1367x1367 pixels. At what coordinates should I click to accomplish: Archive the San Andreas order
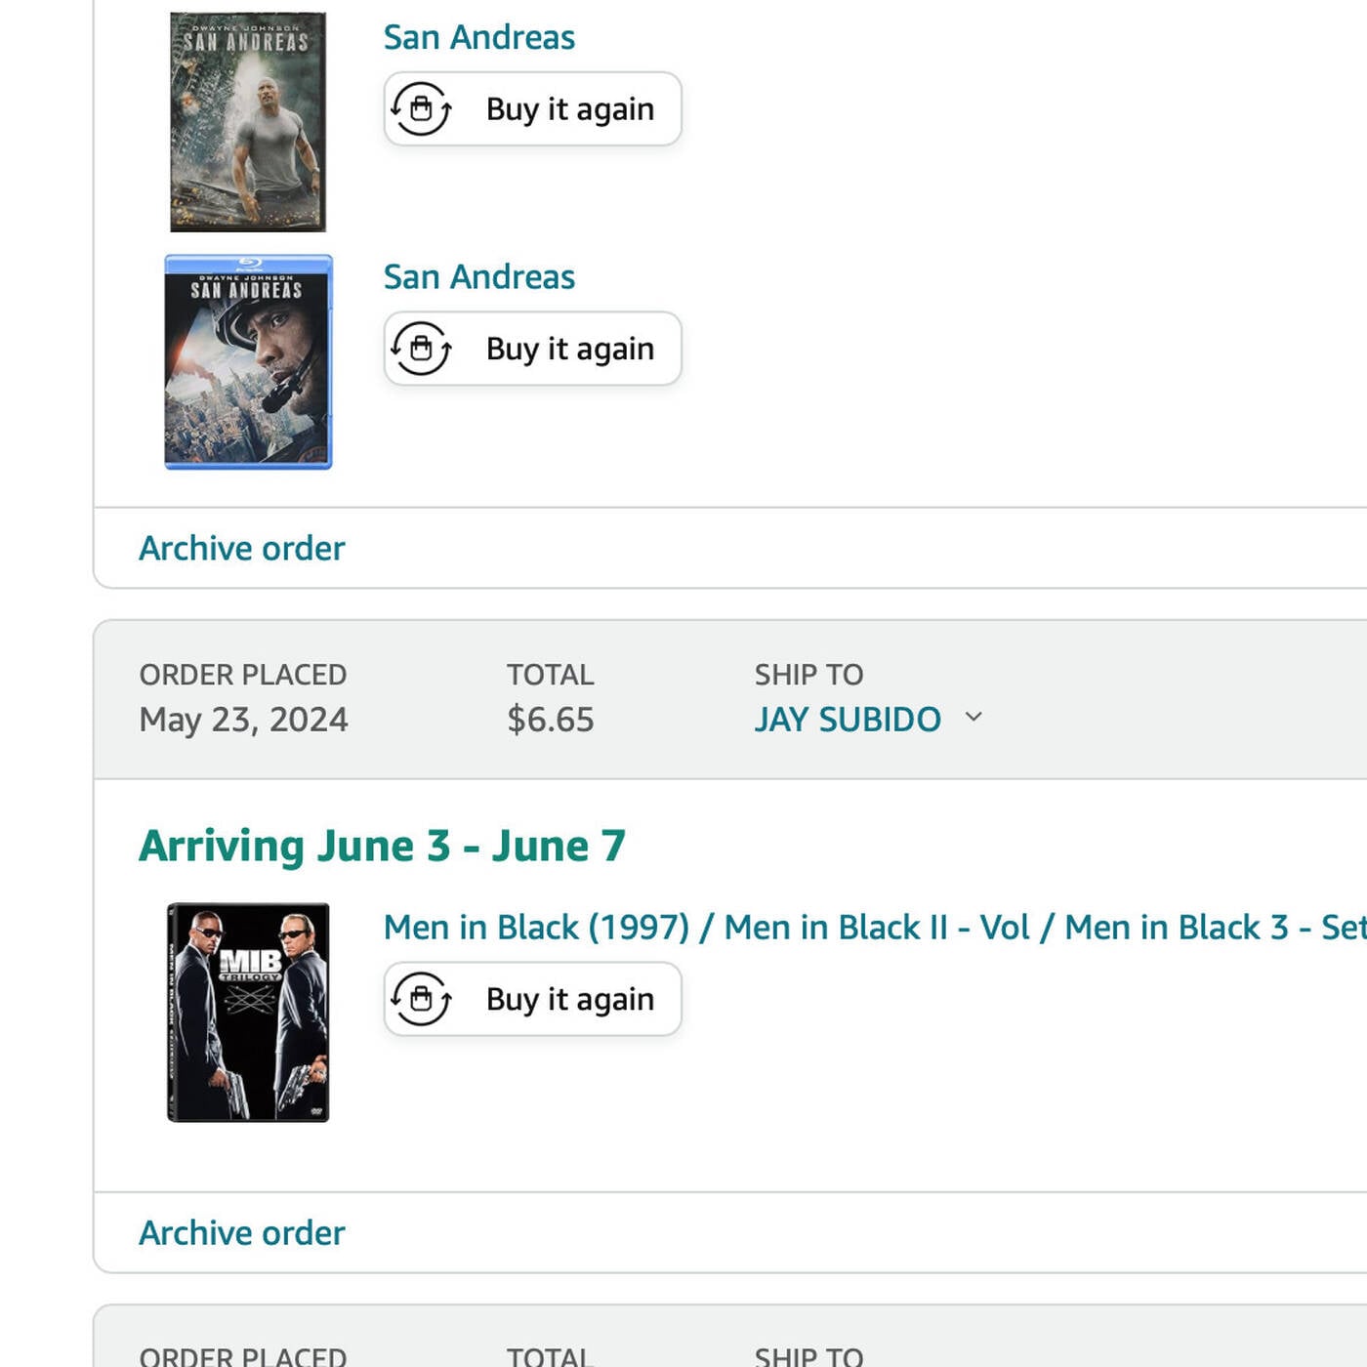pos(242,548)
